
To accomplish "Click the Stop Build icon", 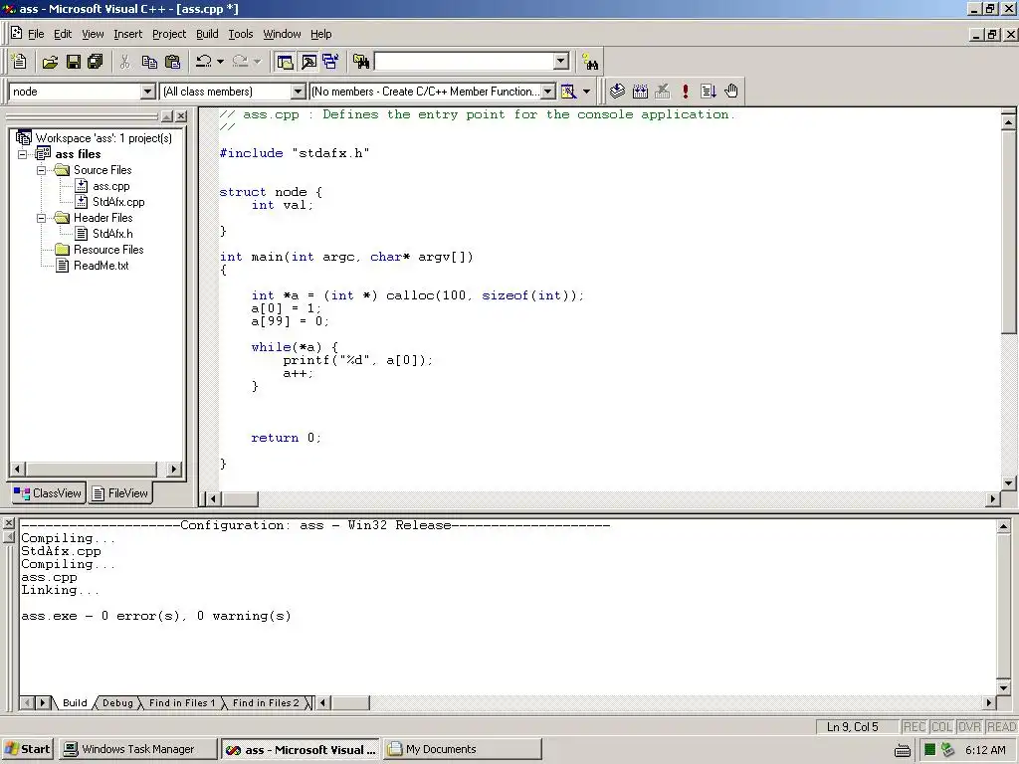I will (x=662, y=91).
